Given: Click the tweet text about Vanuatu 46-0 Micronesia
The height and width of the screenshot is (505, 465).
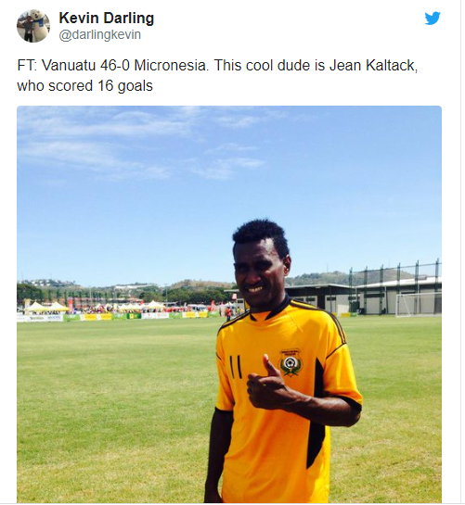Looking at the screenshot, I should coord(217,75).
